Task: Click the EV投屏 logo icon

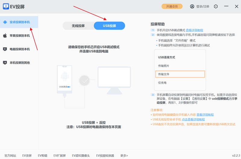Action: pyautogui.click(x=6, y=6)
